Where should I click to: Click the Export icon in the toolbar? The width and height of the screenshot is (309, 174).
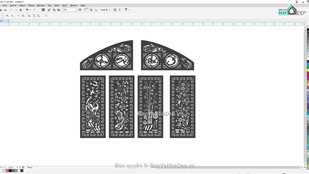pyautogui.click(x=54, y=10)
